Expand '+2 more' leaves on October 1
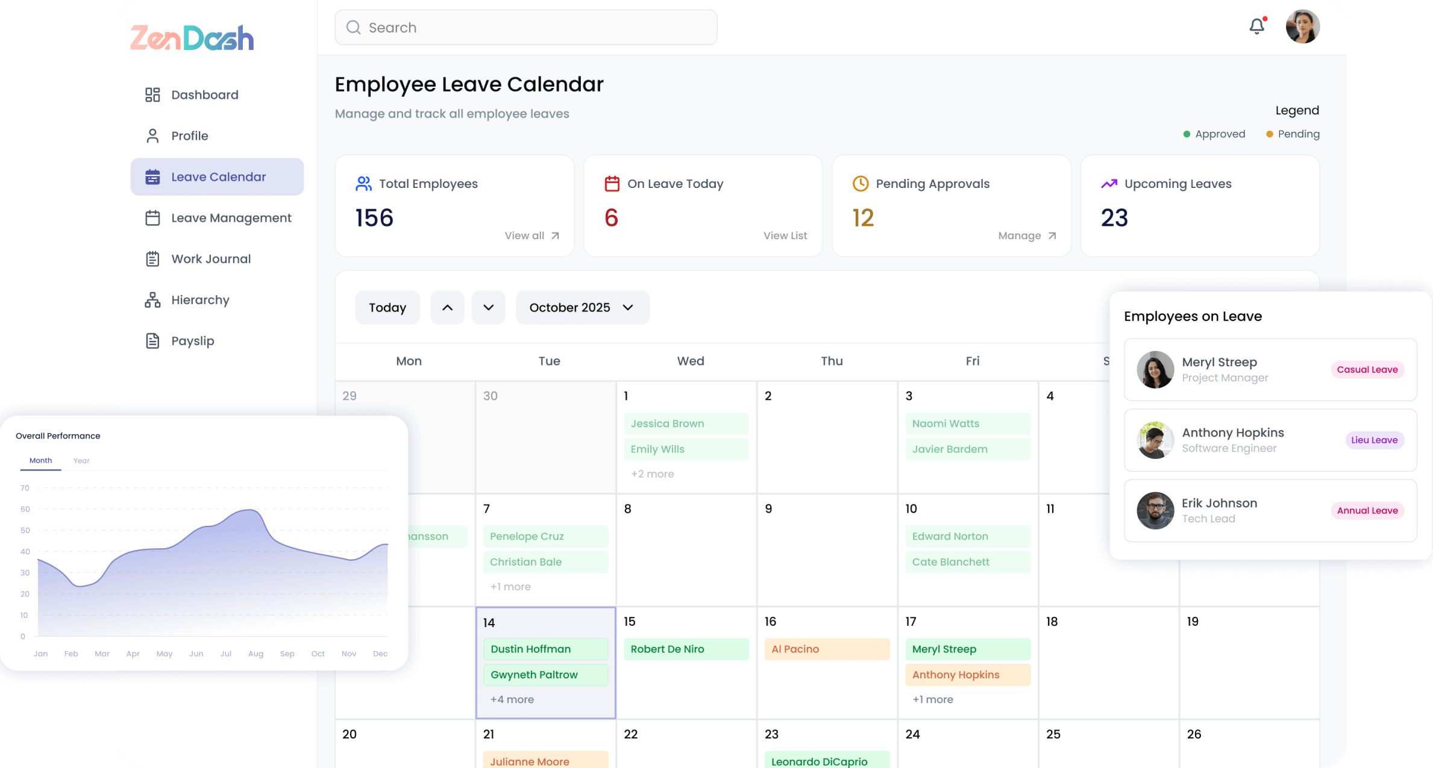This screenshot has height=768, width=1433. pos(652,474)
